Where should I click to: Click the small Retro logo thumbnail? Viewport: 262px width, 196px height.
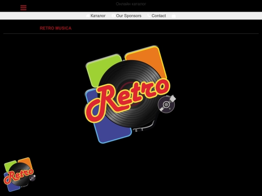coord(19,174)
